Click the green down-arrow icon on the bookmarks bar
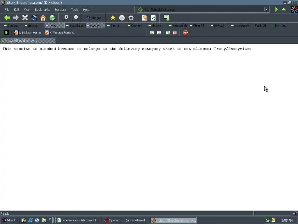 pyautogui.click(x=6, y=33)
